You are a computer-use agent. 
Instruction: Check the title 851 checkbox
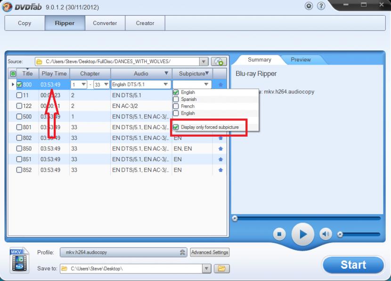[x=19, y=159]
